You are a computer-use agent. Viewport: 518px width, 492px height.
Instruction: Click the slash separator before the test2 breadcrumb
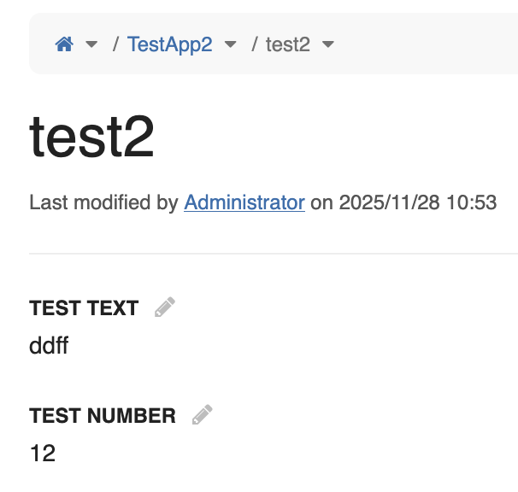click(x=255, y=44)
